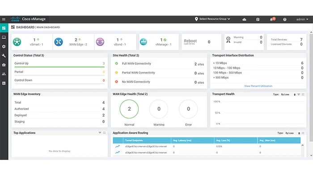Expand the Select Resource Group dropdown

212,19
